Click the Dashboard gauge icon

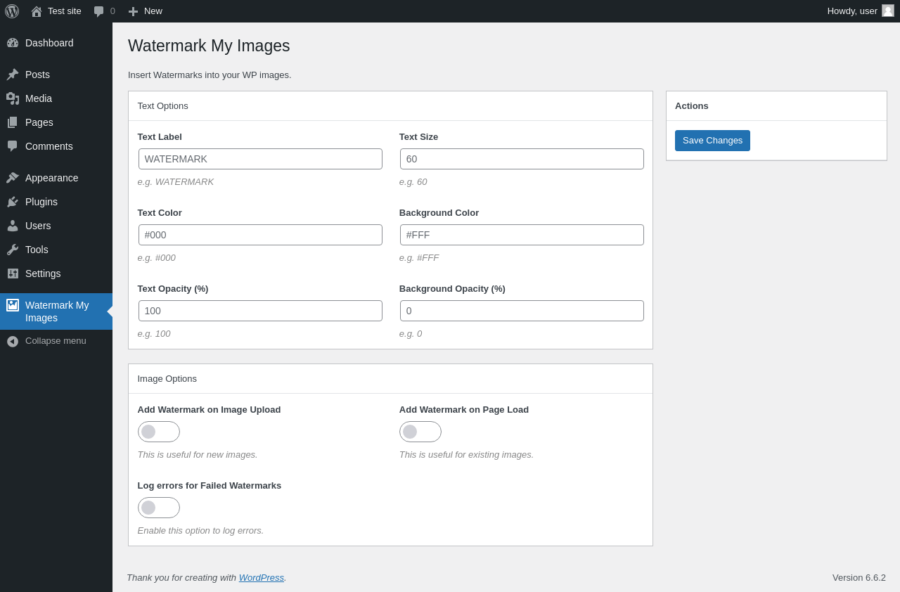point(13,43)
